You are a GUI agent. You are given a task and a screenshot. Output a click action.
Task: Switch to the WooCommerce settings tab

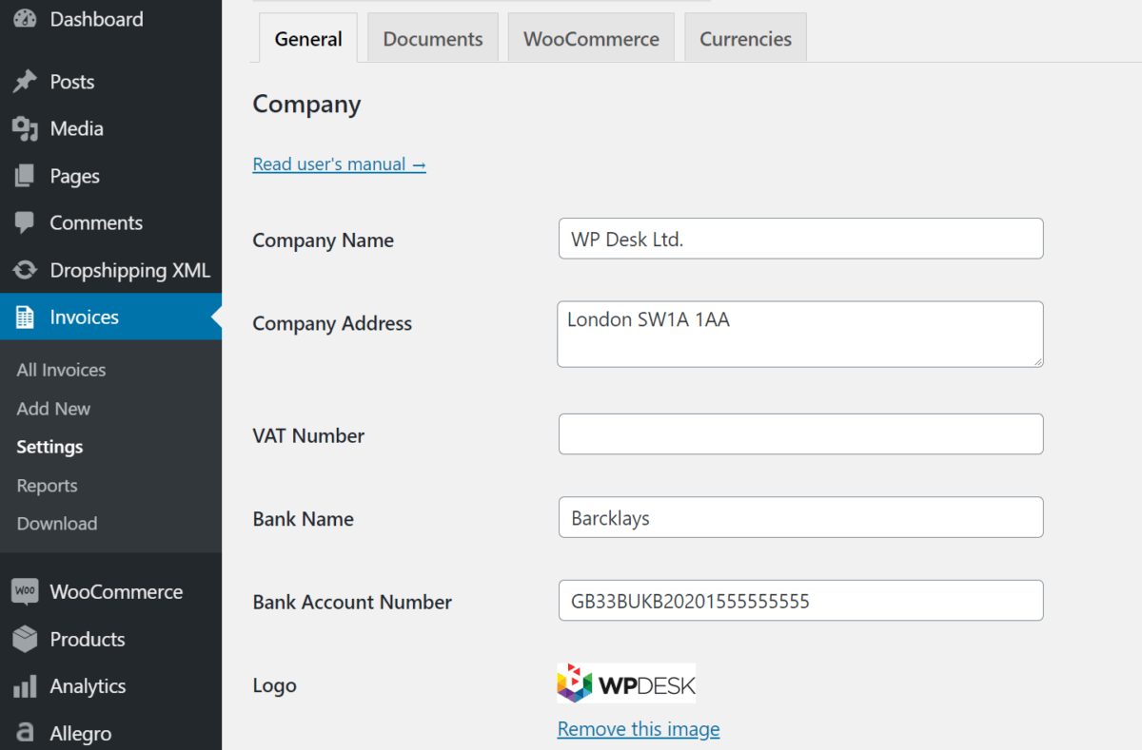click(x=591, y=38)
